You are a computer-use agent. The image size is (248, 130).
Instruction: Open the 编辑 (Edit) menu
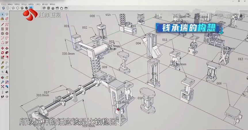[x=10, y=4]
